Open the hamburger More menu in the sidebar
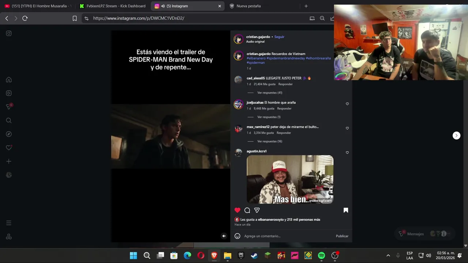Screen dimensions: 468x263 [9, 223]
